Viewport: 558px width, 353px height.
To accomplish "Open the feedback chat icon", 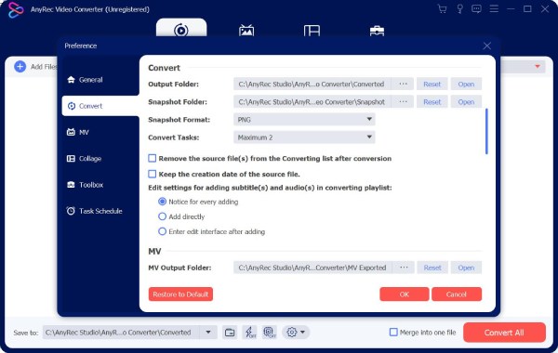I will click(476, 9).
